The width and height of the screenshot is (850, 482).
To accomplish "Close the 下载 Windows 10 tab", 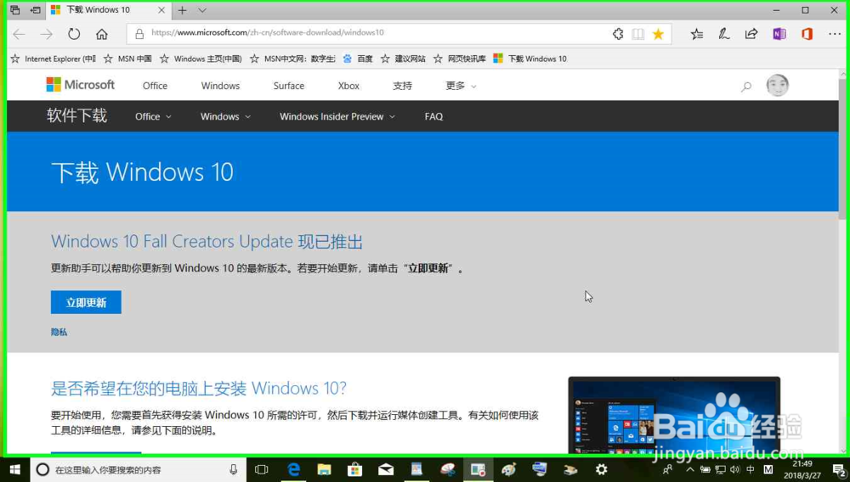I will click(161, 9).
